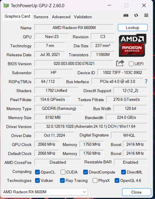Go to the Validation tab
This screenshot has height=199, width=155.
pyautogui.click(x=83, y=17)
